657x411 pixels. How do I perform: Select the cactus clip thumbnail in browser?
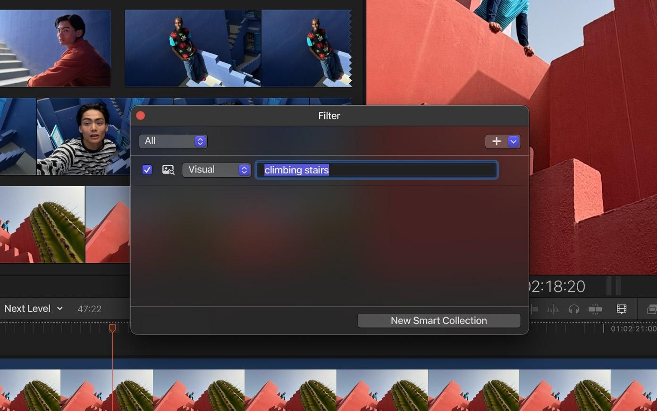click(x=42, y=224)
